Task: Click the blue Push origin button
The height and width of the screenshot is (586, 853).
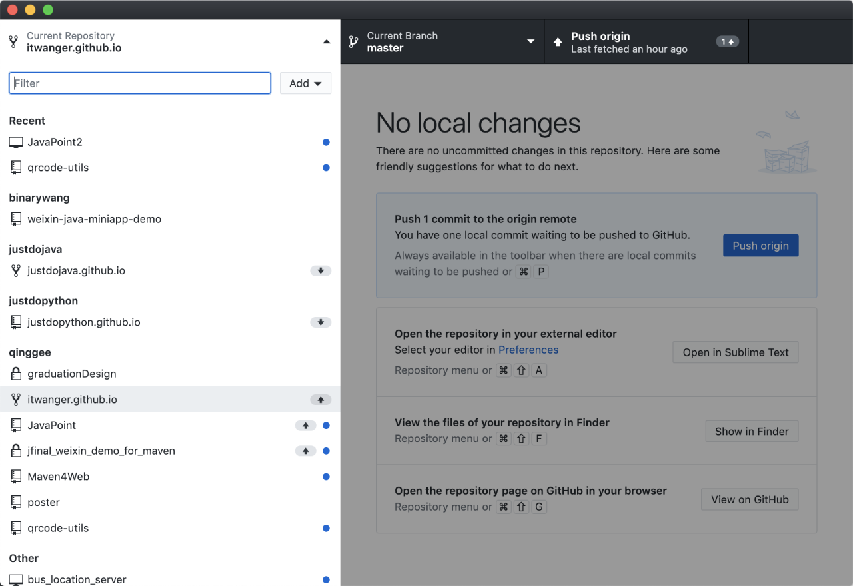Action: point(760,246)
